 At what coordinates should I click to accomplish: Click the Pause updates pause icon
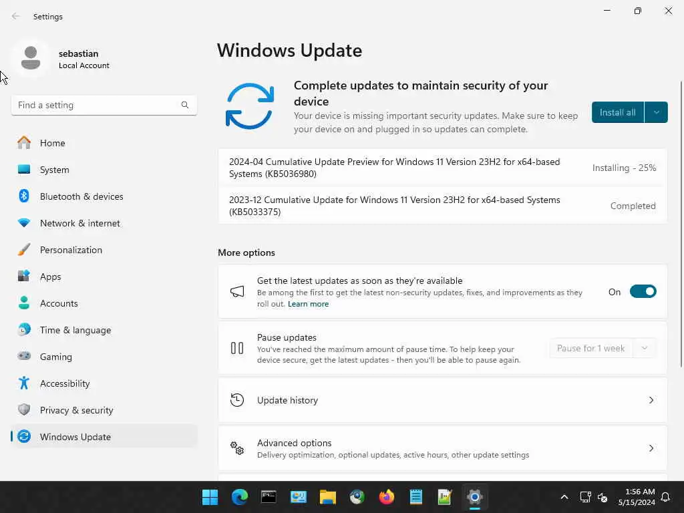(x=237, y=348)
